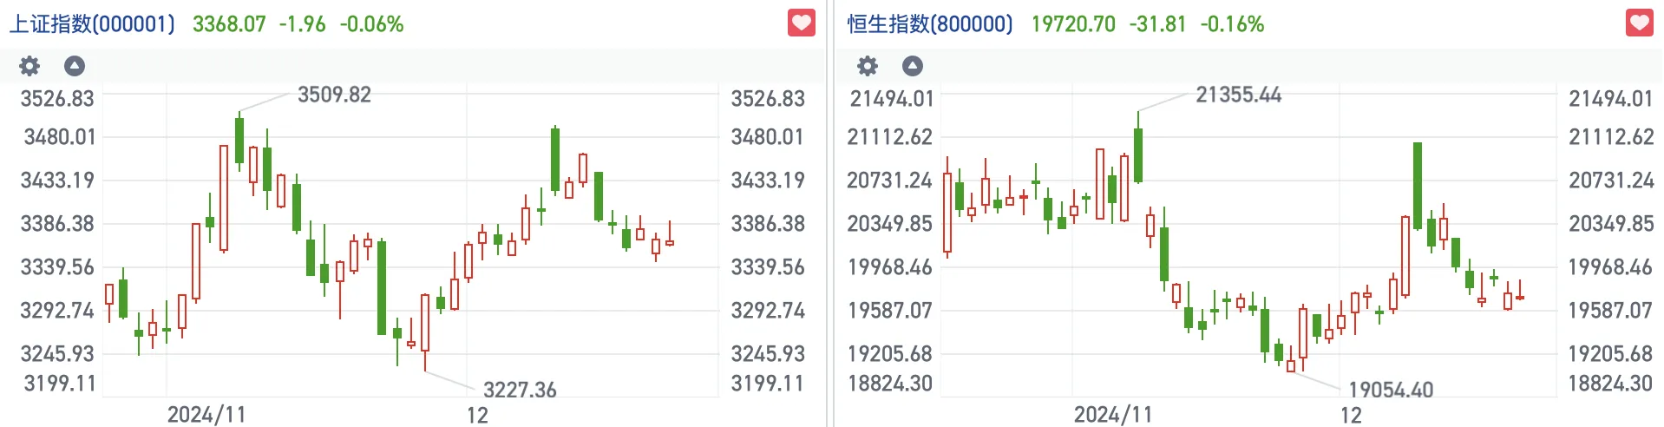The image size is (1664, 427).
Task: Open the 恒生指数(800000) title link
Action: click(930, 23)
